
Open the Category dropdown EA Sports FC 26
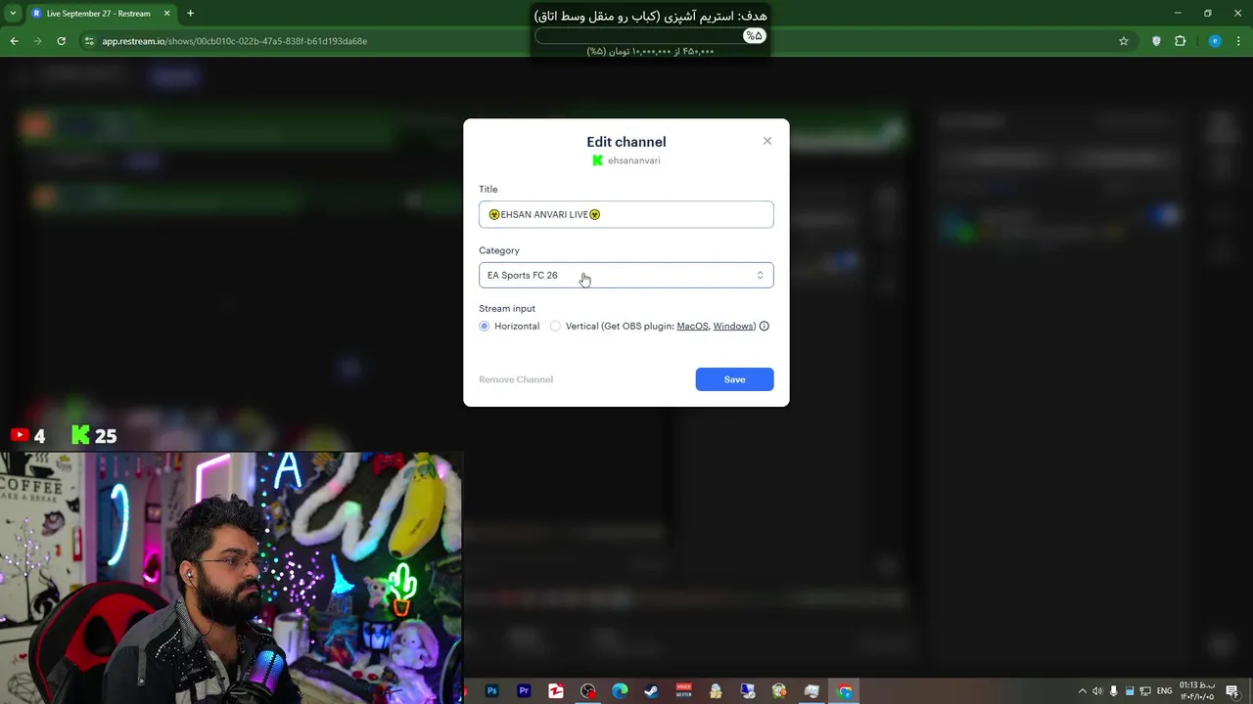pos(626,276)
